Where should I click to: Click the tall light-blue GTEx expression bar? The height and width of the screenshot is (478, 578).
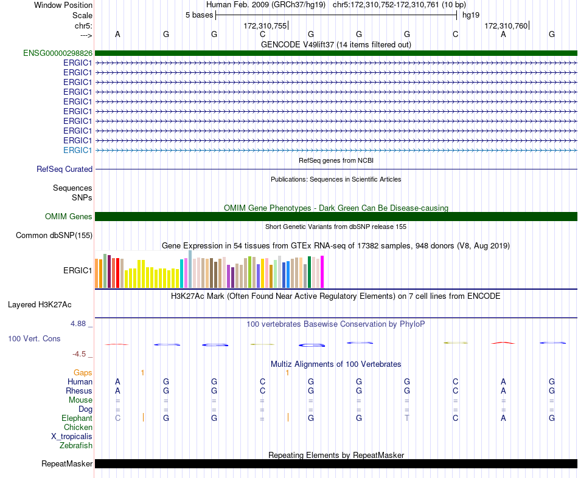tap(190, 269)
